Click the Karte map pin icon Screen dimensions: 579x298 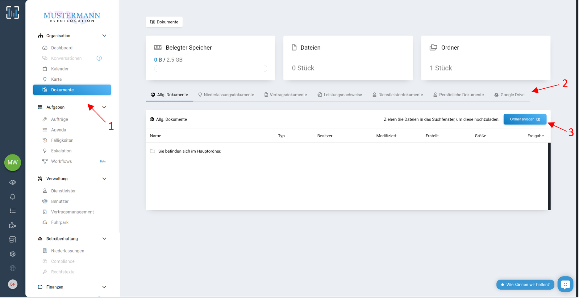pyautogui.click(x=45, y=79)
